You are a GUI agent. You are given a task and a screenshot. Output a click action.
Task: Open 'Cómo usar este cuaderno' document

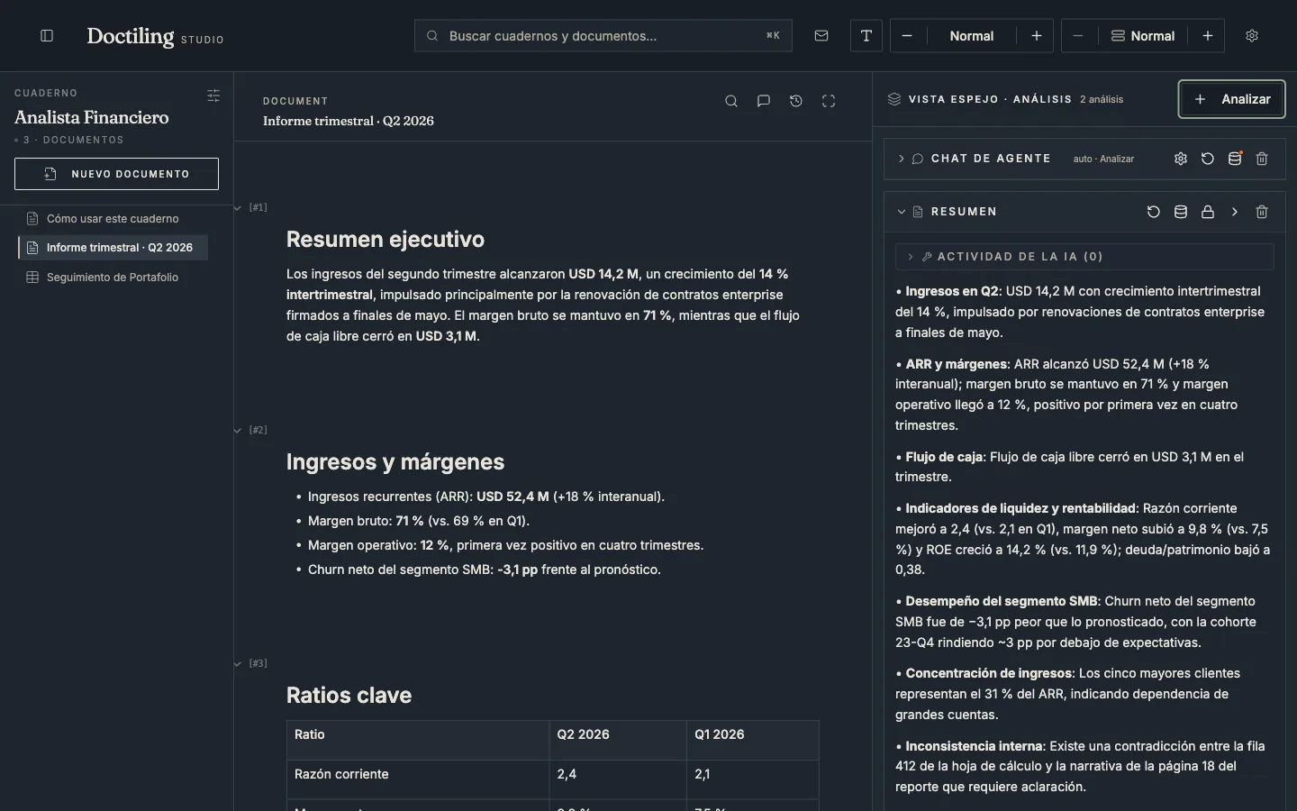tap(113, 219)
